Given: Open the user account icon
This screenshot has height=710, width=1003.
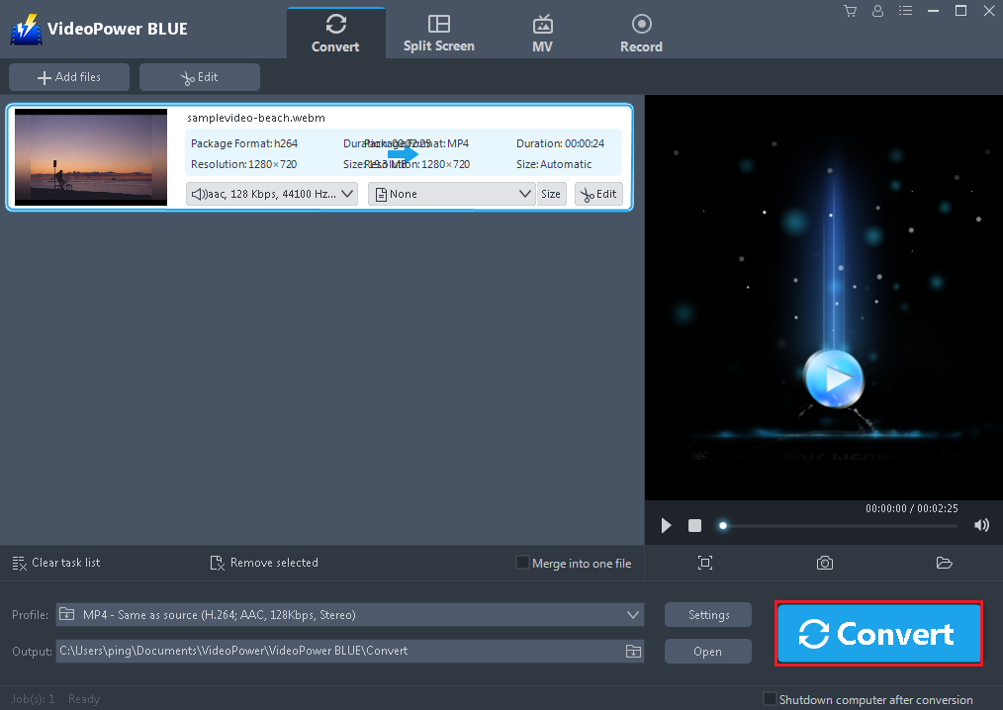Looking at the screenshot, I should point(877,11).
